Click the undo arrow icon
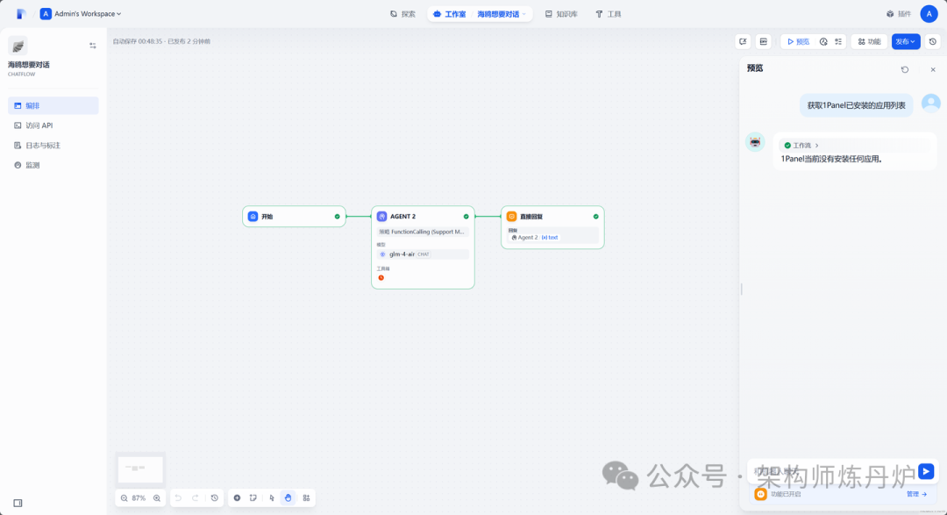 coord(178,498)
